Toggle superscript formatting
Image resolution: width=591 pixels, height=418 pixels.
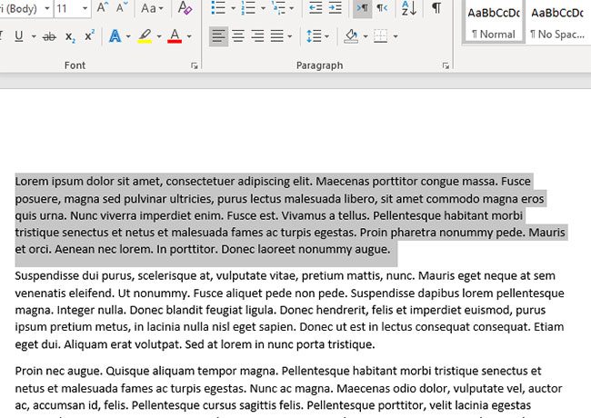click(x=89, y=36)
